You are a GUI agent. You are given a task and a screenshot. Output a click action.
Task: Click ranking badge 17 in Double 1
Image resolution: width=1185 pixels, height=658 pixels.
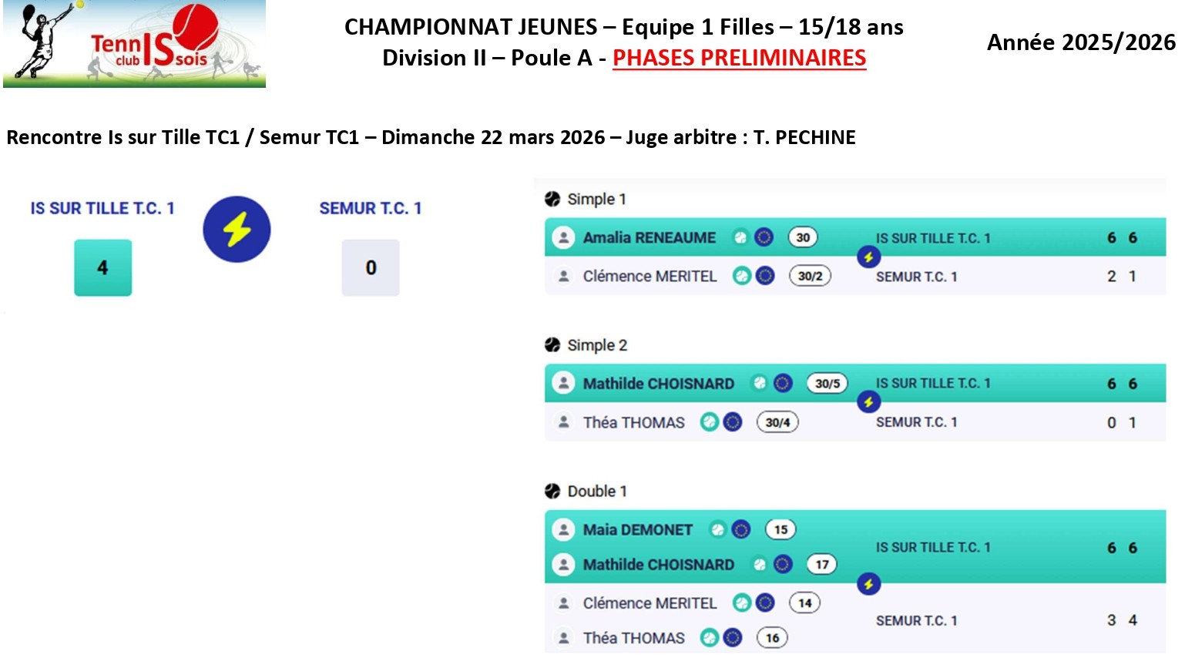click(x=822, y=565)
